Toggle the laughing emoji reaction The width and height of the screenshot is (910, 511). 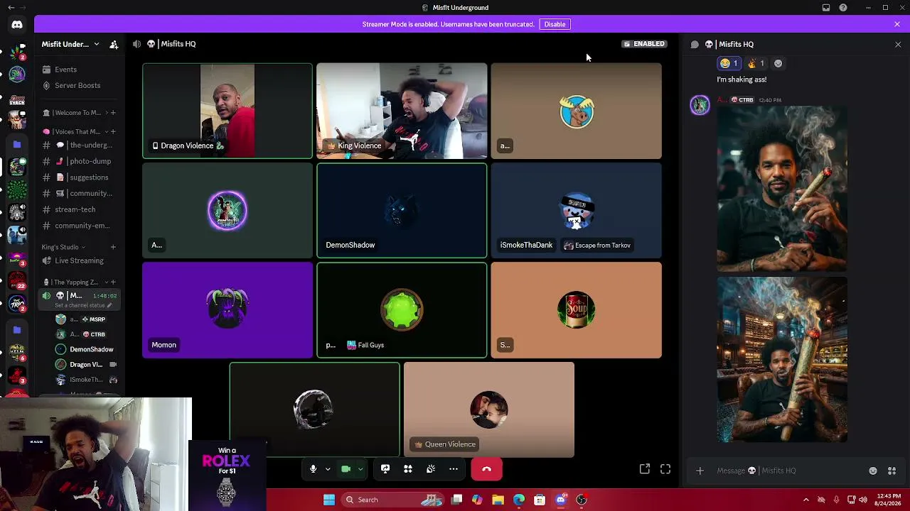(729, 63)
